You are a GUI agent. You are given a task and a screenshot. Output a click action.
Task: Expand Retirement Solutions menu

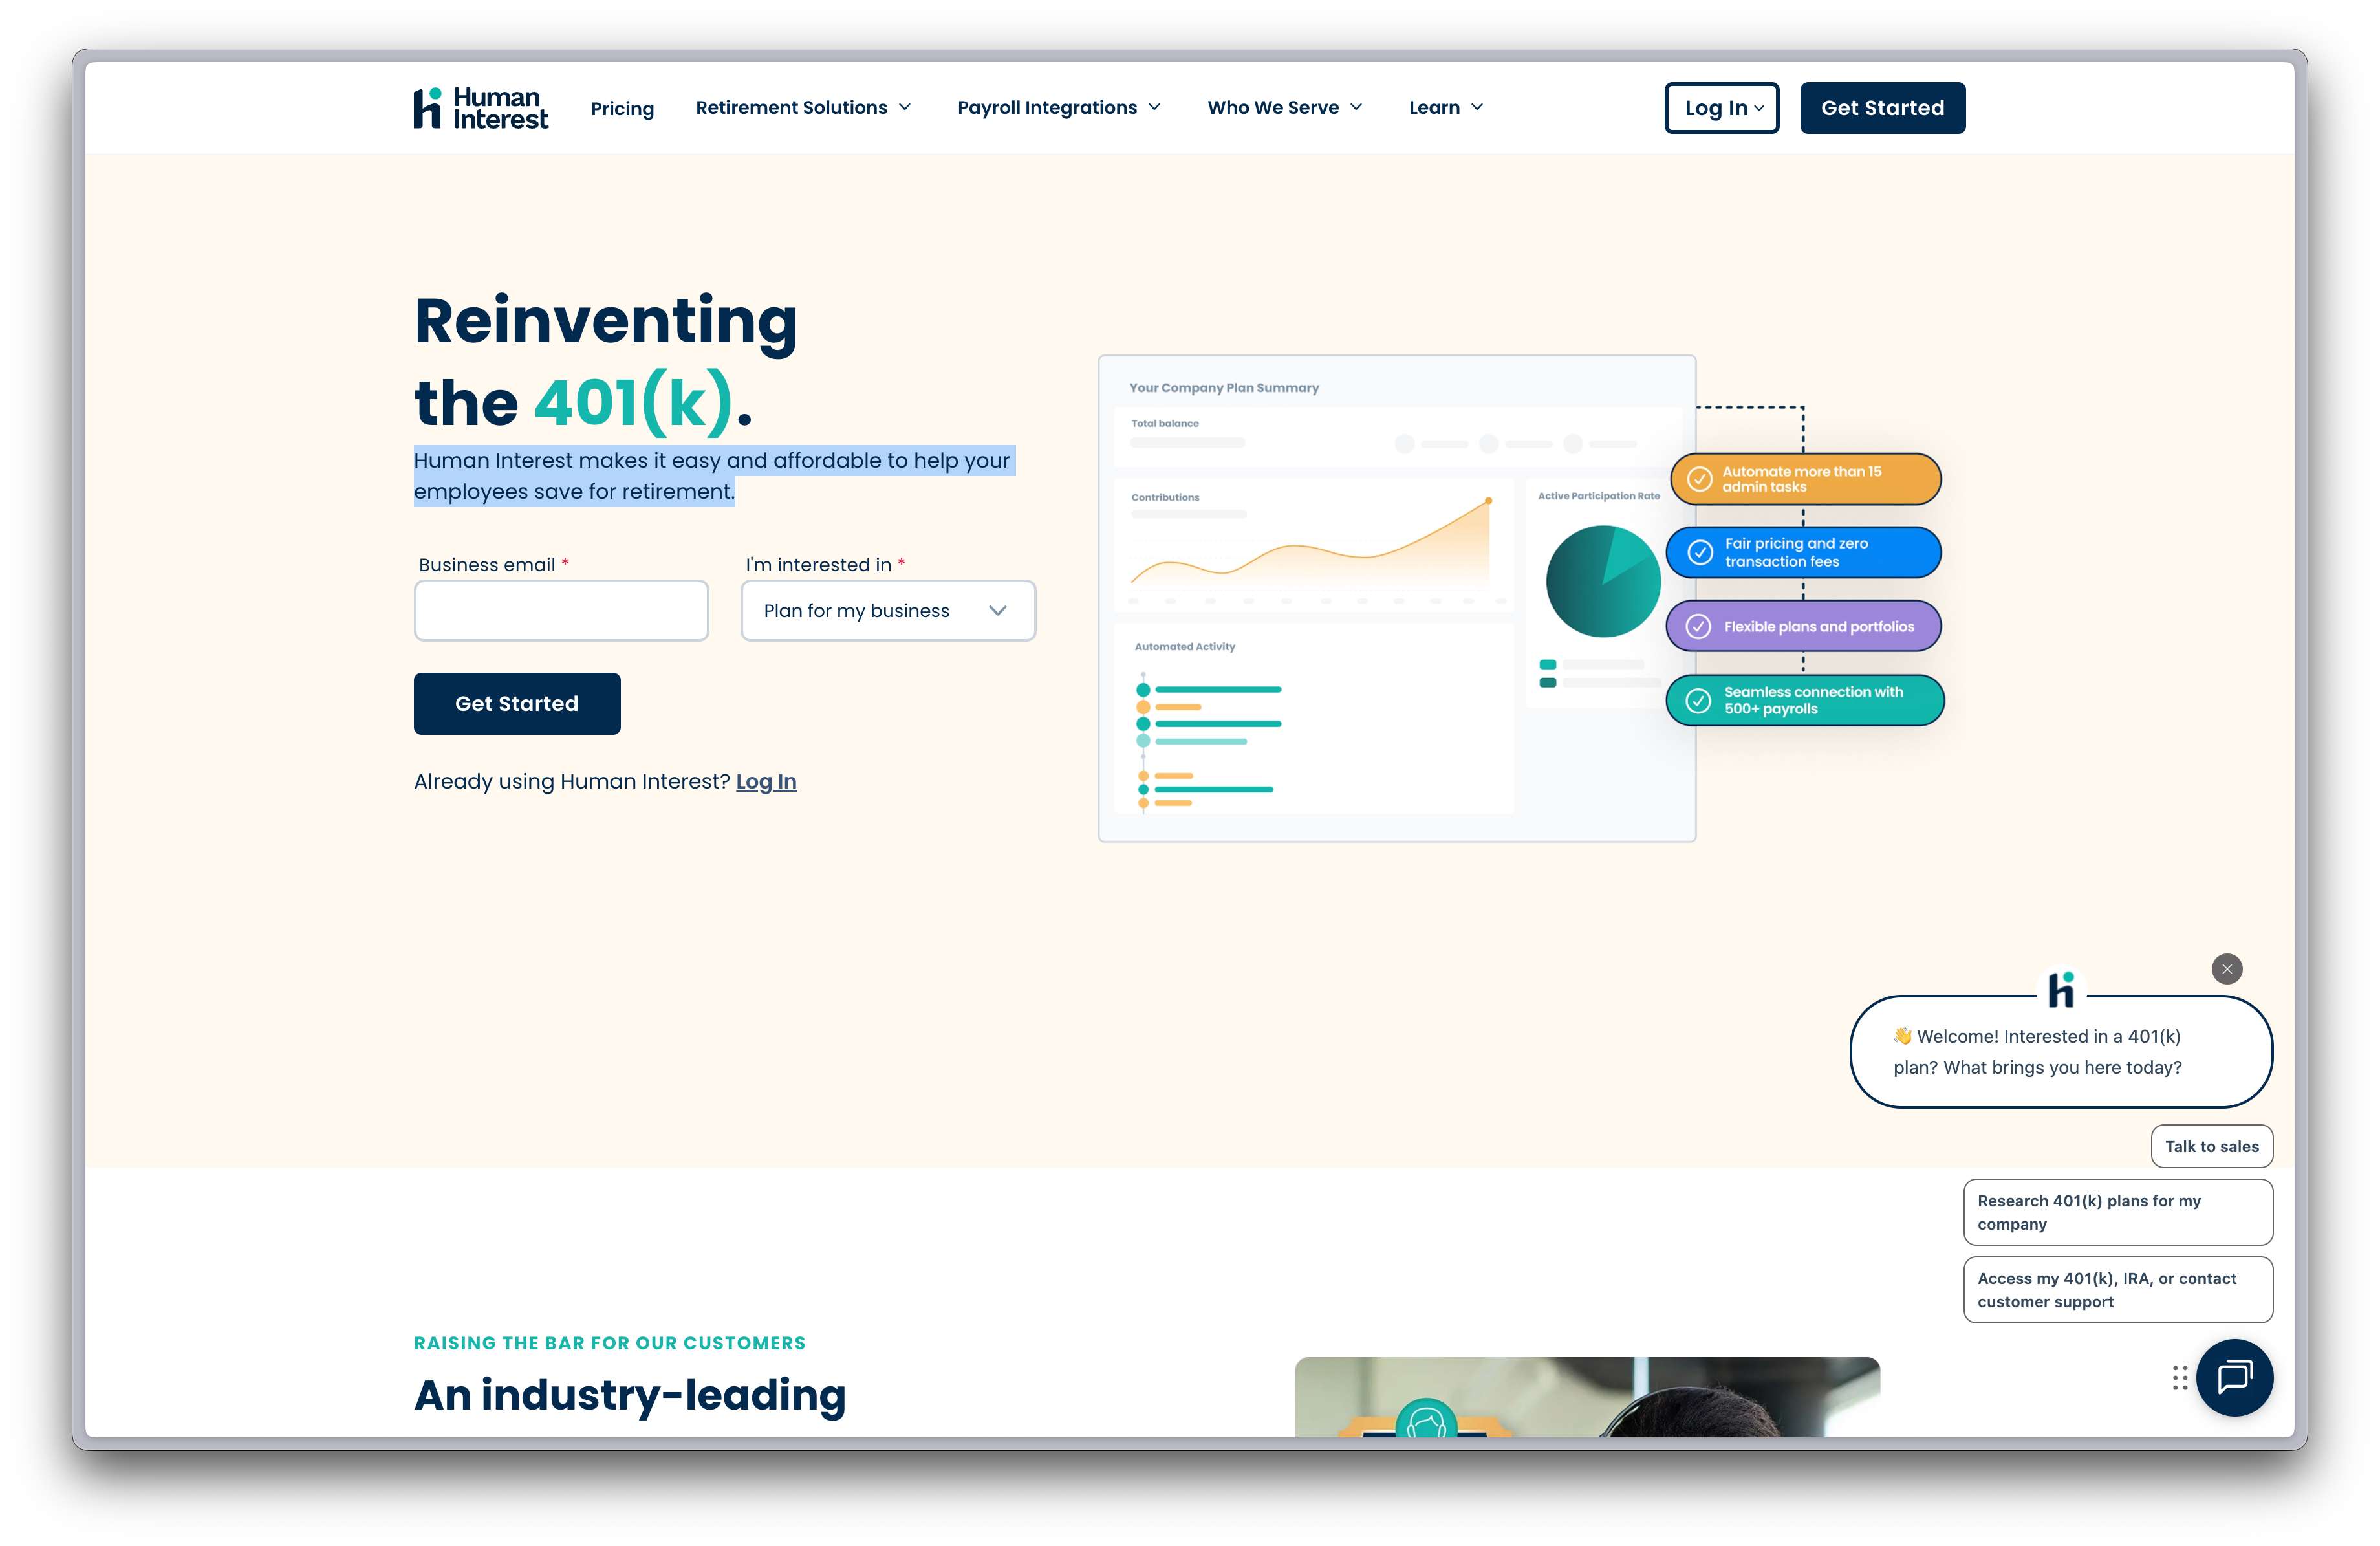pyautogui.click(x=803, y=107)
